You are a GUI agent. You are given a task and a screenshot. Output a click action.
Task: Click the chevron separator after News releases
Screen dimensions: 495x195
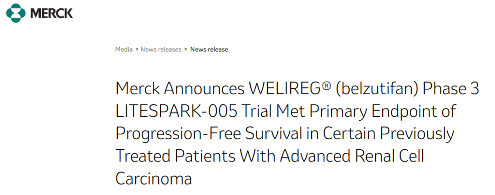(186, 49)
